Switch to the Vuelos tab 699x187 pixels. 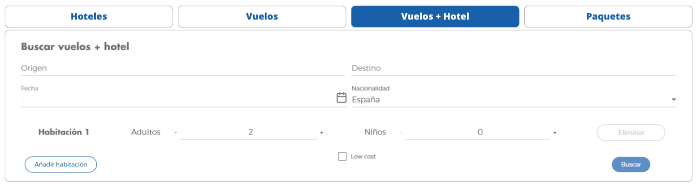click(262, 17)
